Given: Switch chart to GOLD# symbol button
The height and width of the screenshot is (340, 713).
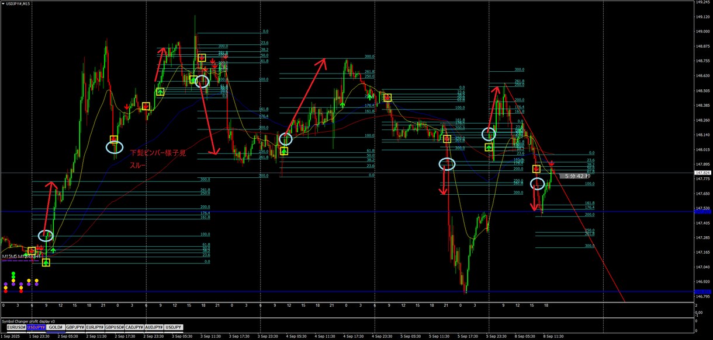Looking at the screenshot, I should (x=56, y=328).
